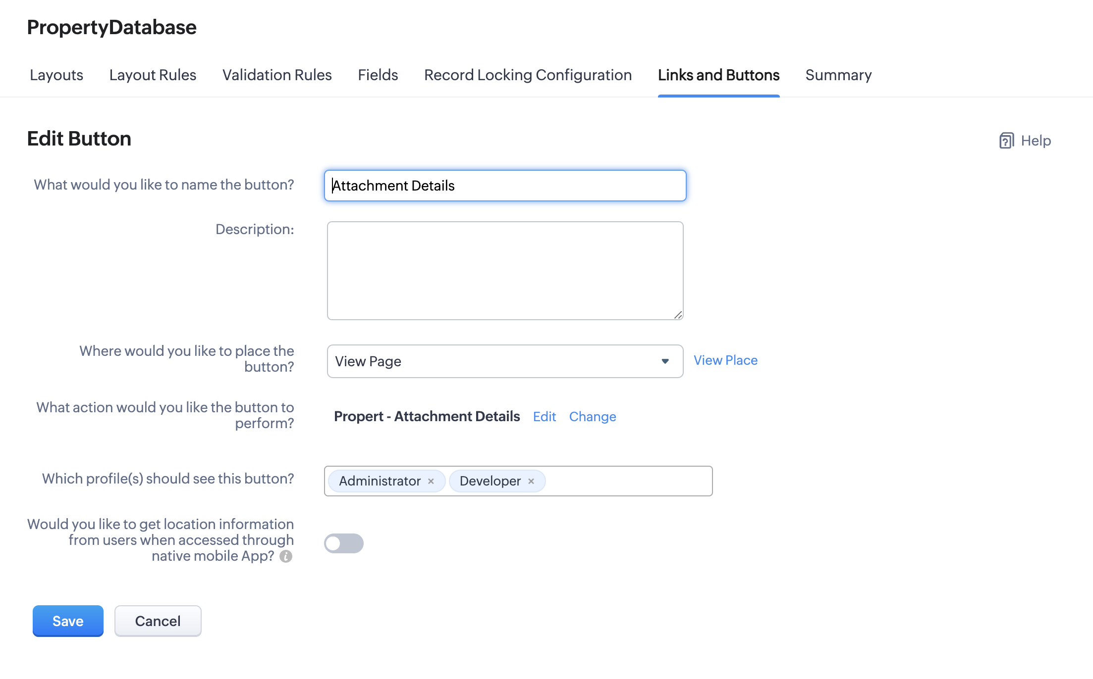Viewport: 1093px width, 679px height.
Task: Switch to the Summary tab
Action: (x=838, y=75)
